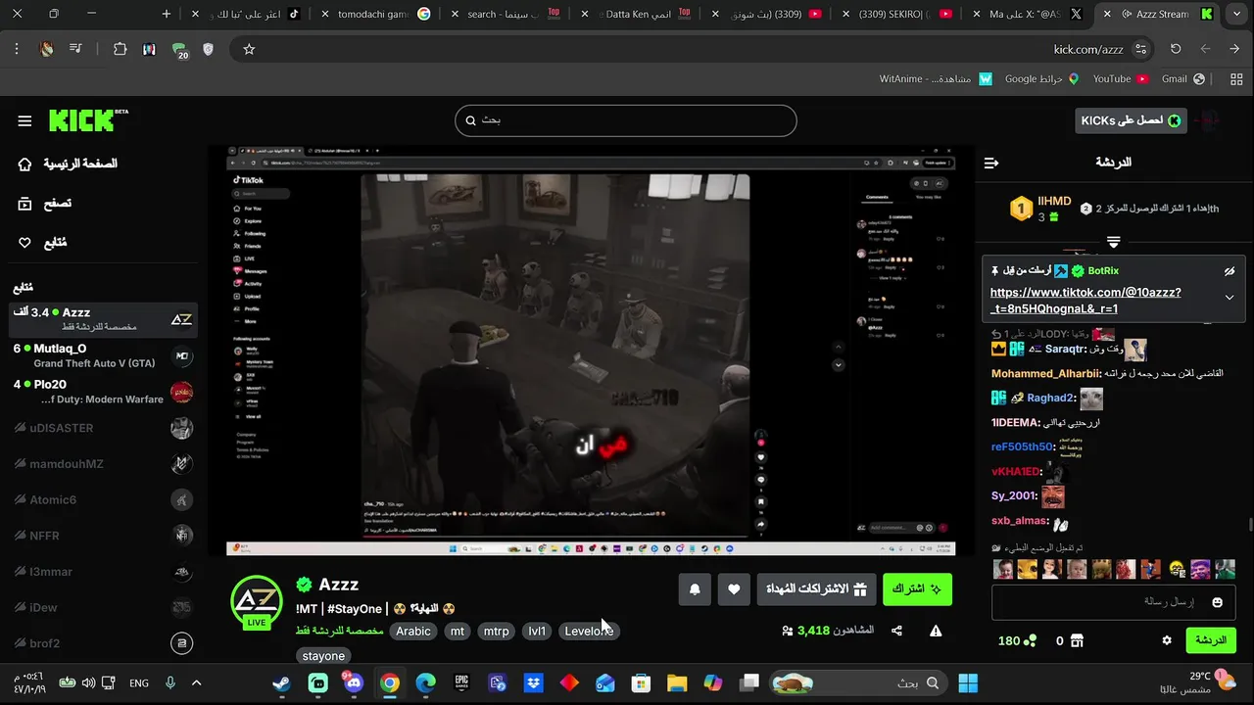The height and width of the screenshot is (705, 1254).
Task: Open iDew channel in sidebar
Action: coord(103,607)
